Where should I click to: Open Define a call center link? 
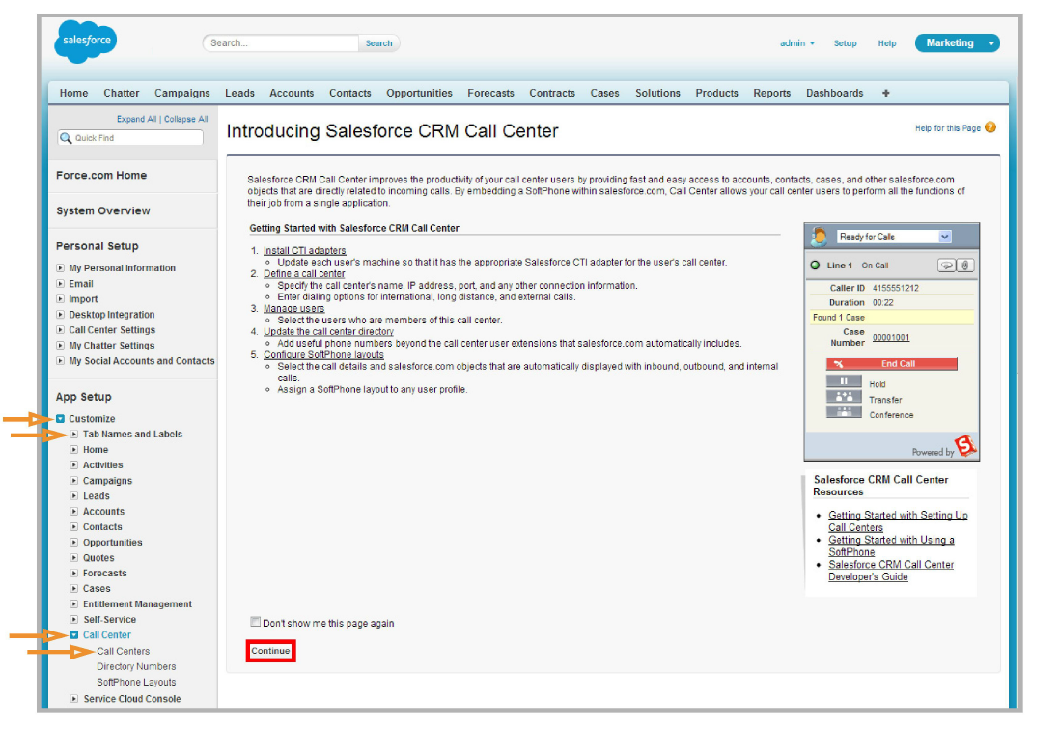click(x=304, y=273)
